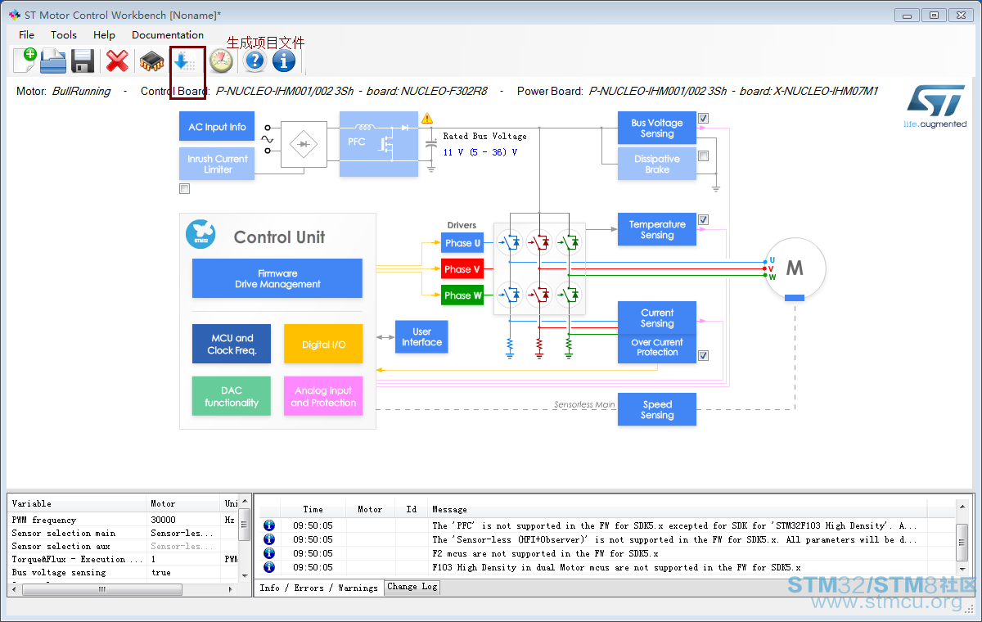Open the User Interface block
Viewport: 982px width, 622px height.
pos(421,336)
